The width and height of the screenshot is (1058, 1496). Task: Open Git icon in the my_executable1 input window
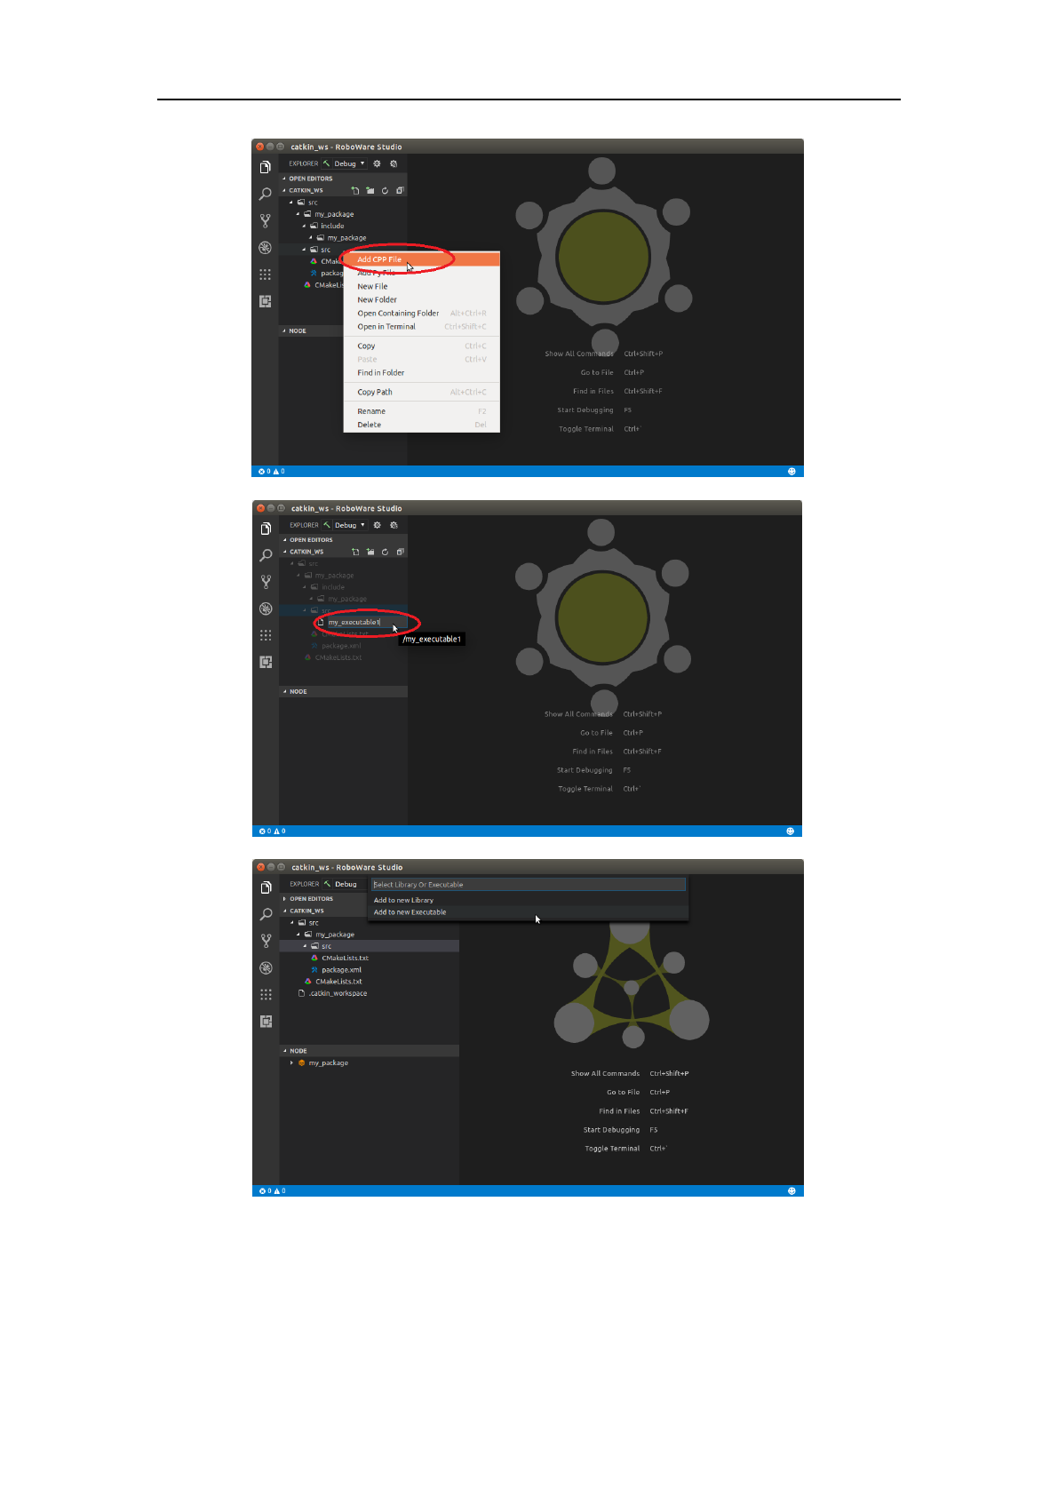[266, 582]
